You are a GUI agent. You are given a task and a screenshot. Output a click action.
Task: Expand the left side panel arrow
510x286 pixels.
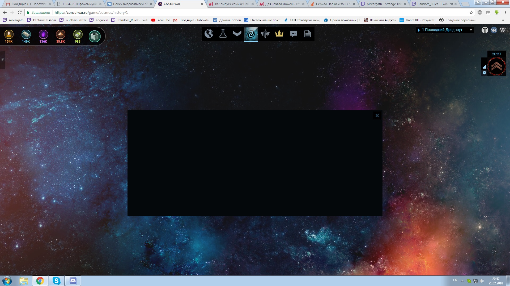(2, 60)
